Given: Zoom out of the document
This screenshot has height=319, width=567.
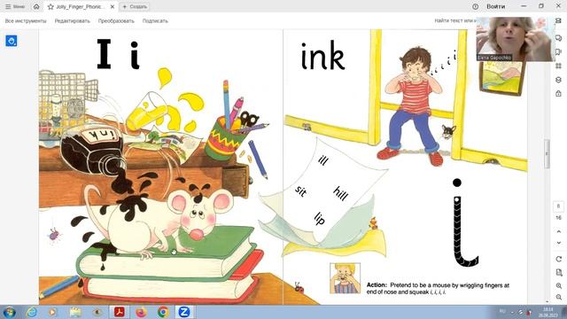Looking at the screenshot, I should (x=559, y=297).
